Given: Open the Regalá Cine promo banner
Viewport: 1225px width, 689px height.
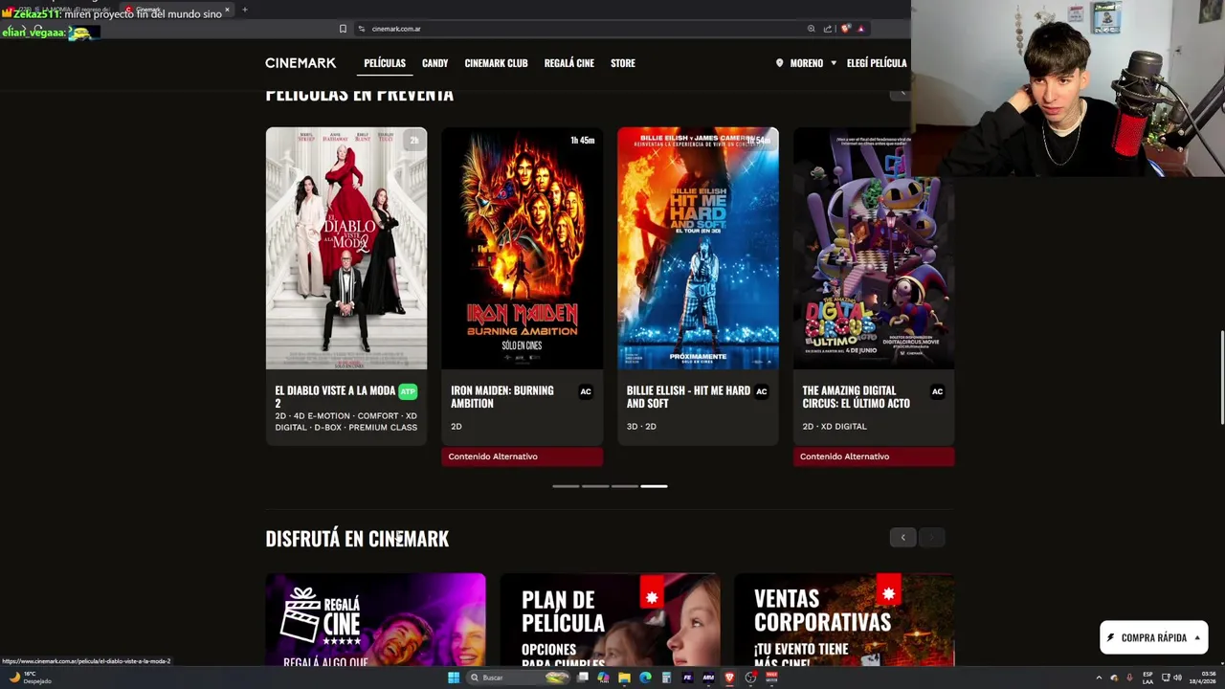Looking at the screenshot, I should click(x=375, y=619).
